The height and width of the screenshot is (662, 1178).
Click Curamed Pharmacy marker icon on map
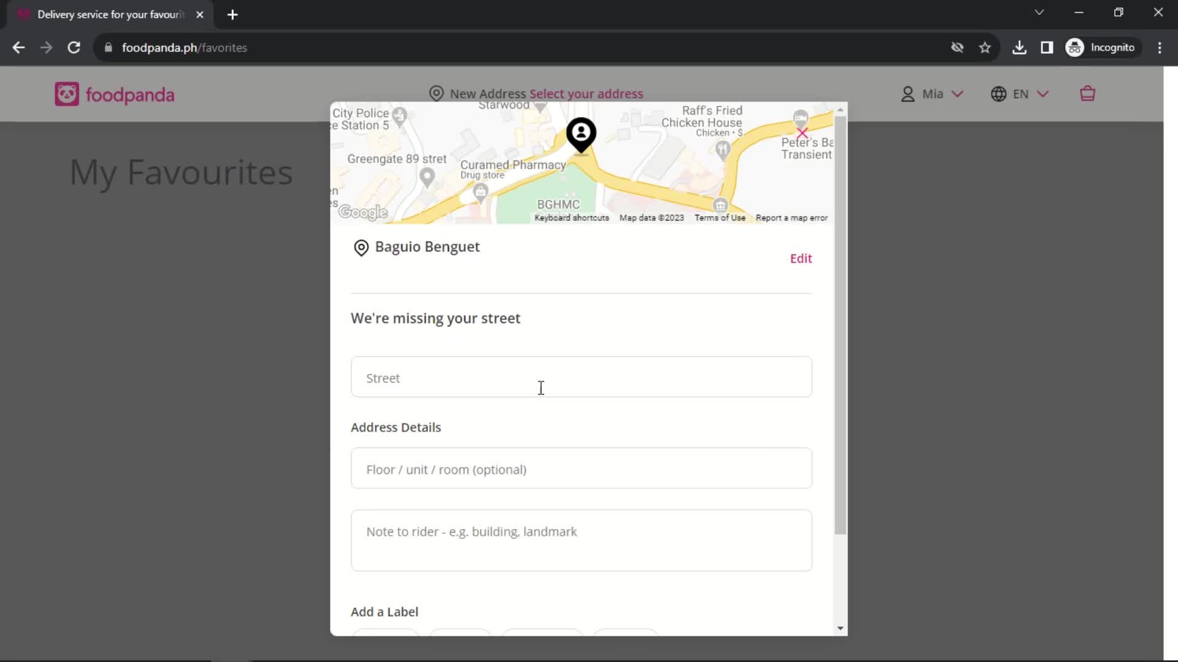(x=480, y=192)
